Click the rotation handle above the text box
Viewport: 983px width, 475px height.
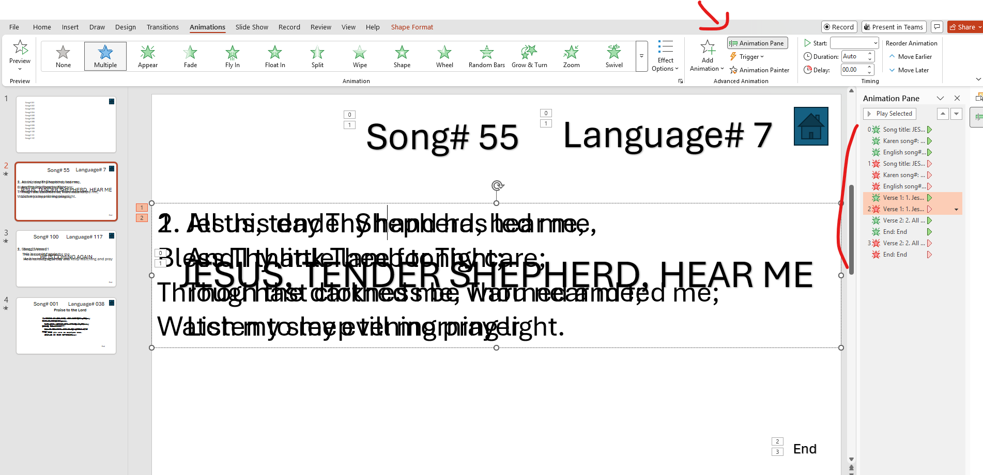coord(497,185)
